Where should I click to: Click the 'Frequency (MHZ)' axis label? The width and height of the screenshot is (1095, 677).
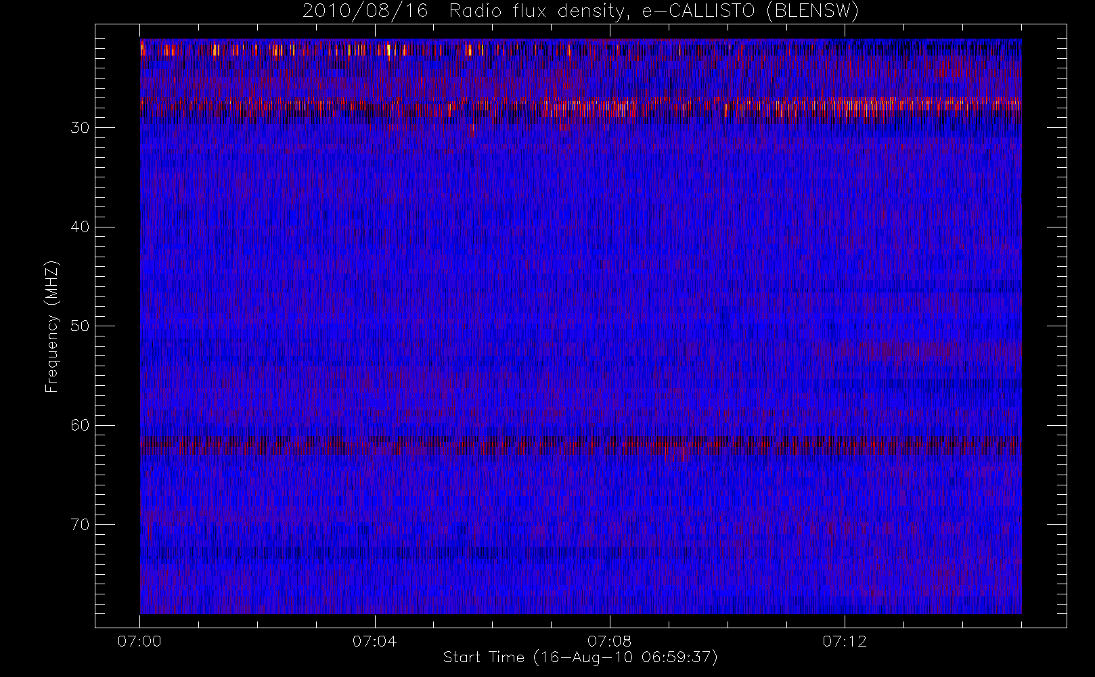point(52,326)
